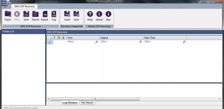The width and height of the screenshot is (224, 109).
Task: Click the Recovery Snapshots group label
Action: tap(72, 26)
